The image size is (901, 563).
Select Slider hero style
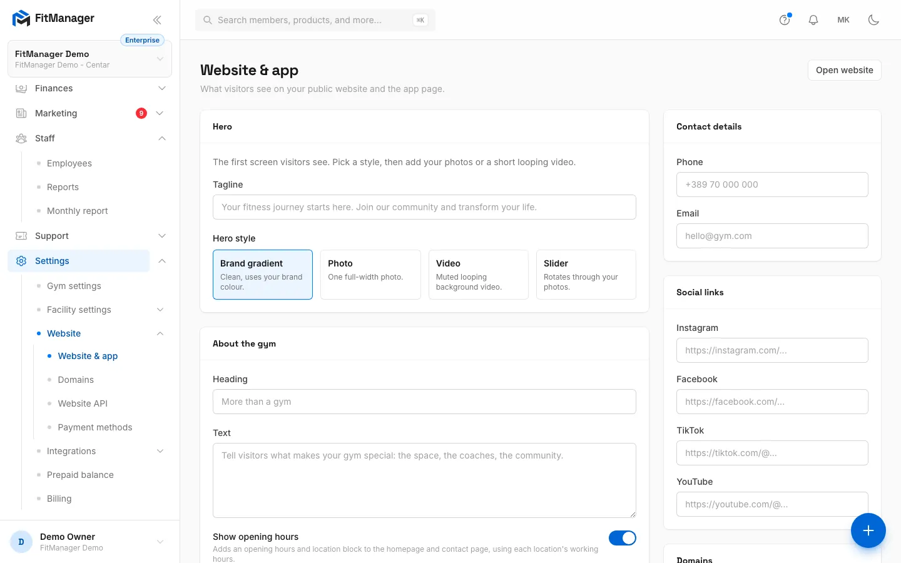click(x=586, y=275)
